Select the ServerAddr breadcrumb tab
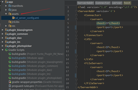 point(85,3)
